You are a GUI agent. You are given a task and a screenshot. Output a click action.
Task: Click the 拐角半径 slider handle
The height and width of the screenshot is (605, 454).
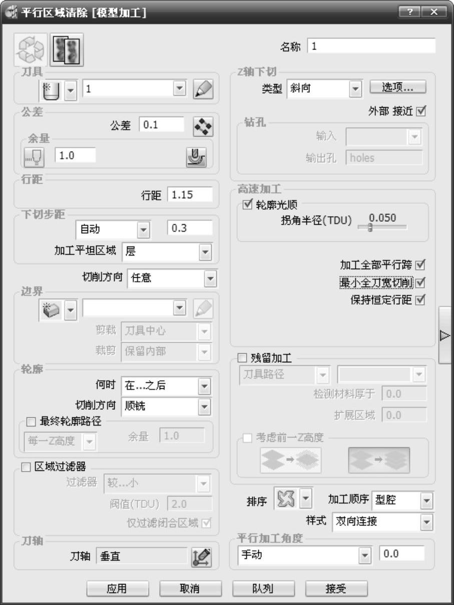tap(370, 227)
